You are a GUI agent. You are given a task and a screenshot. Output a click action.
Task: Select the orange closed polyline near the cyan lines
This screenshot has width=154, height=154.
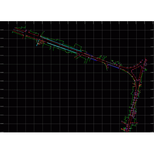40,42
